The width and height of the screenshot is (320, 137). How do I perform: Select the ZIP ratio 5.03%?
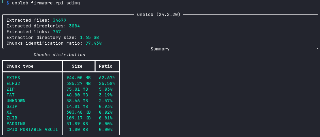pos(106,89)
